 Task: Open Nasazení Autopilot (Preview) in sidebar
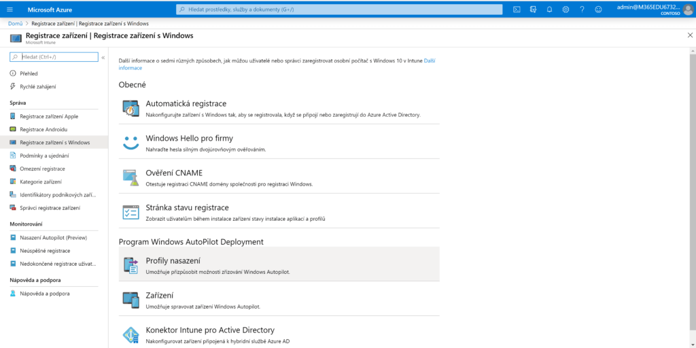pyautogui.click(x=53, y=238)
